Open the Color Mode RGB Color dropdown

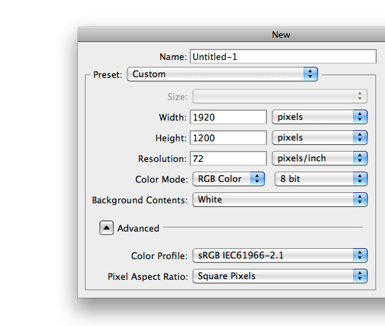228,179
